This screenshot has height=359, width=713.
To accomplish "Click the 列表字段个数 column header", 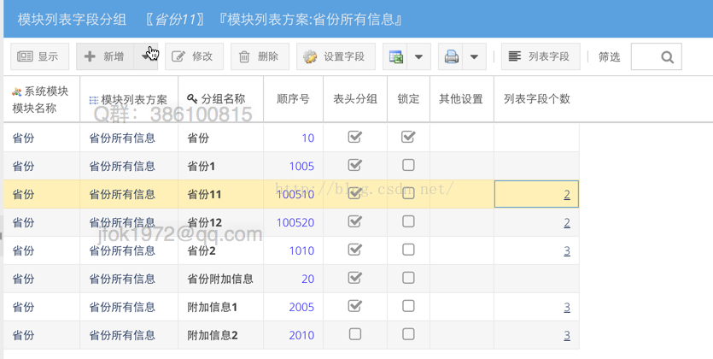I will [x=536, y=99].
